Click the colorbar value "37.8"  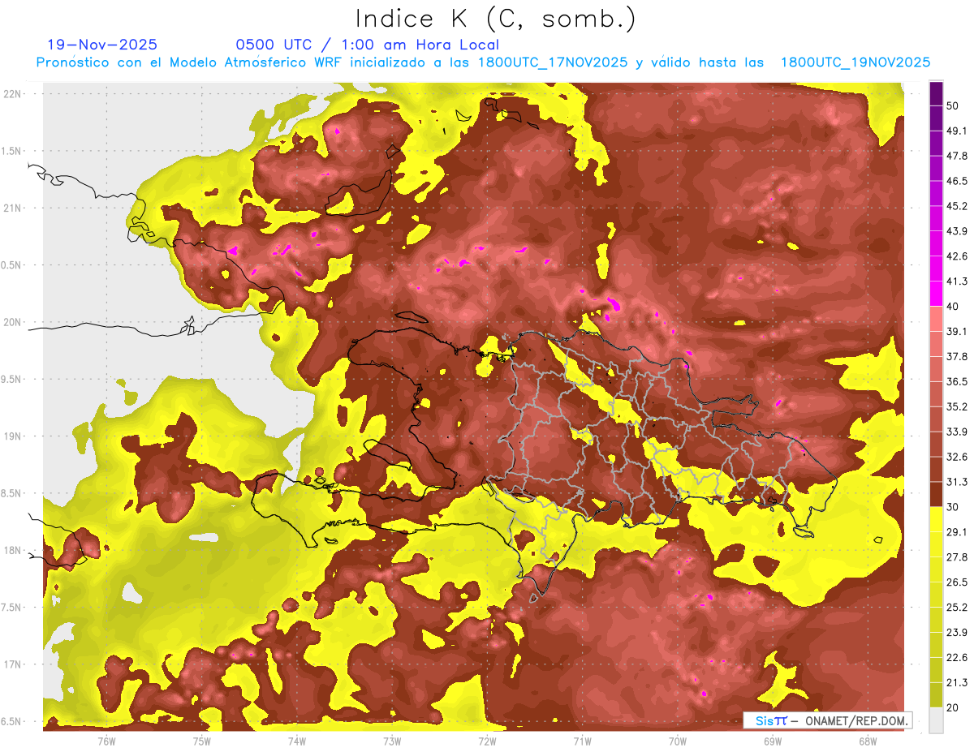pyautogui.click(x=956, y=356)
